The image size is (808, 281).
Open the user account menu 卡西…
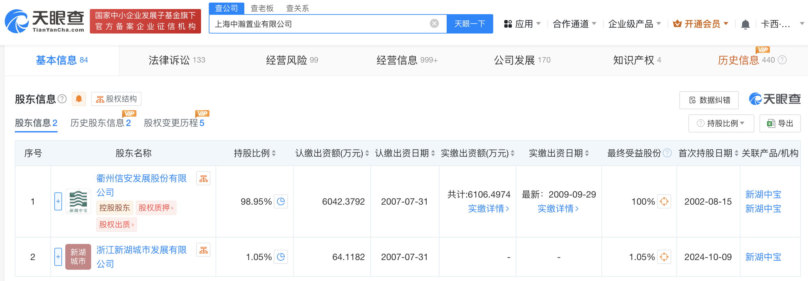782,24
